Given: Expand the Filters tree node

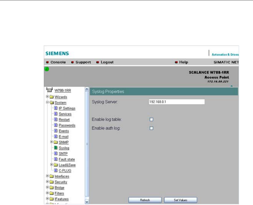Looking at the screenshot, I should pyautogui.click(x=47, y=193).
